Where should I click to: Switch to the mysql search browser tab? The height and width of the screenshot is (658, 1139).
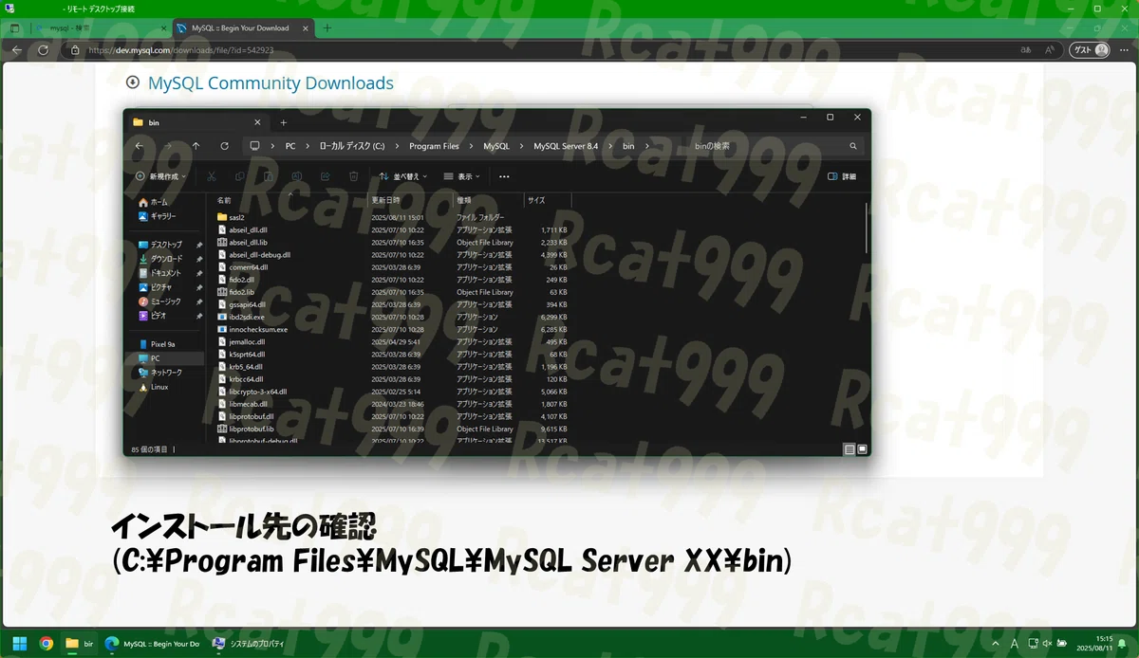tap(98, 28)
